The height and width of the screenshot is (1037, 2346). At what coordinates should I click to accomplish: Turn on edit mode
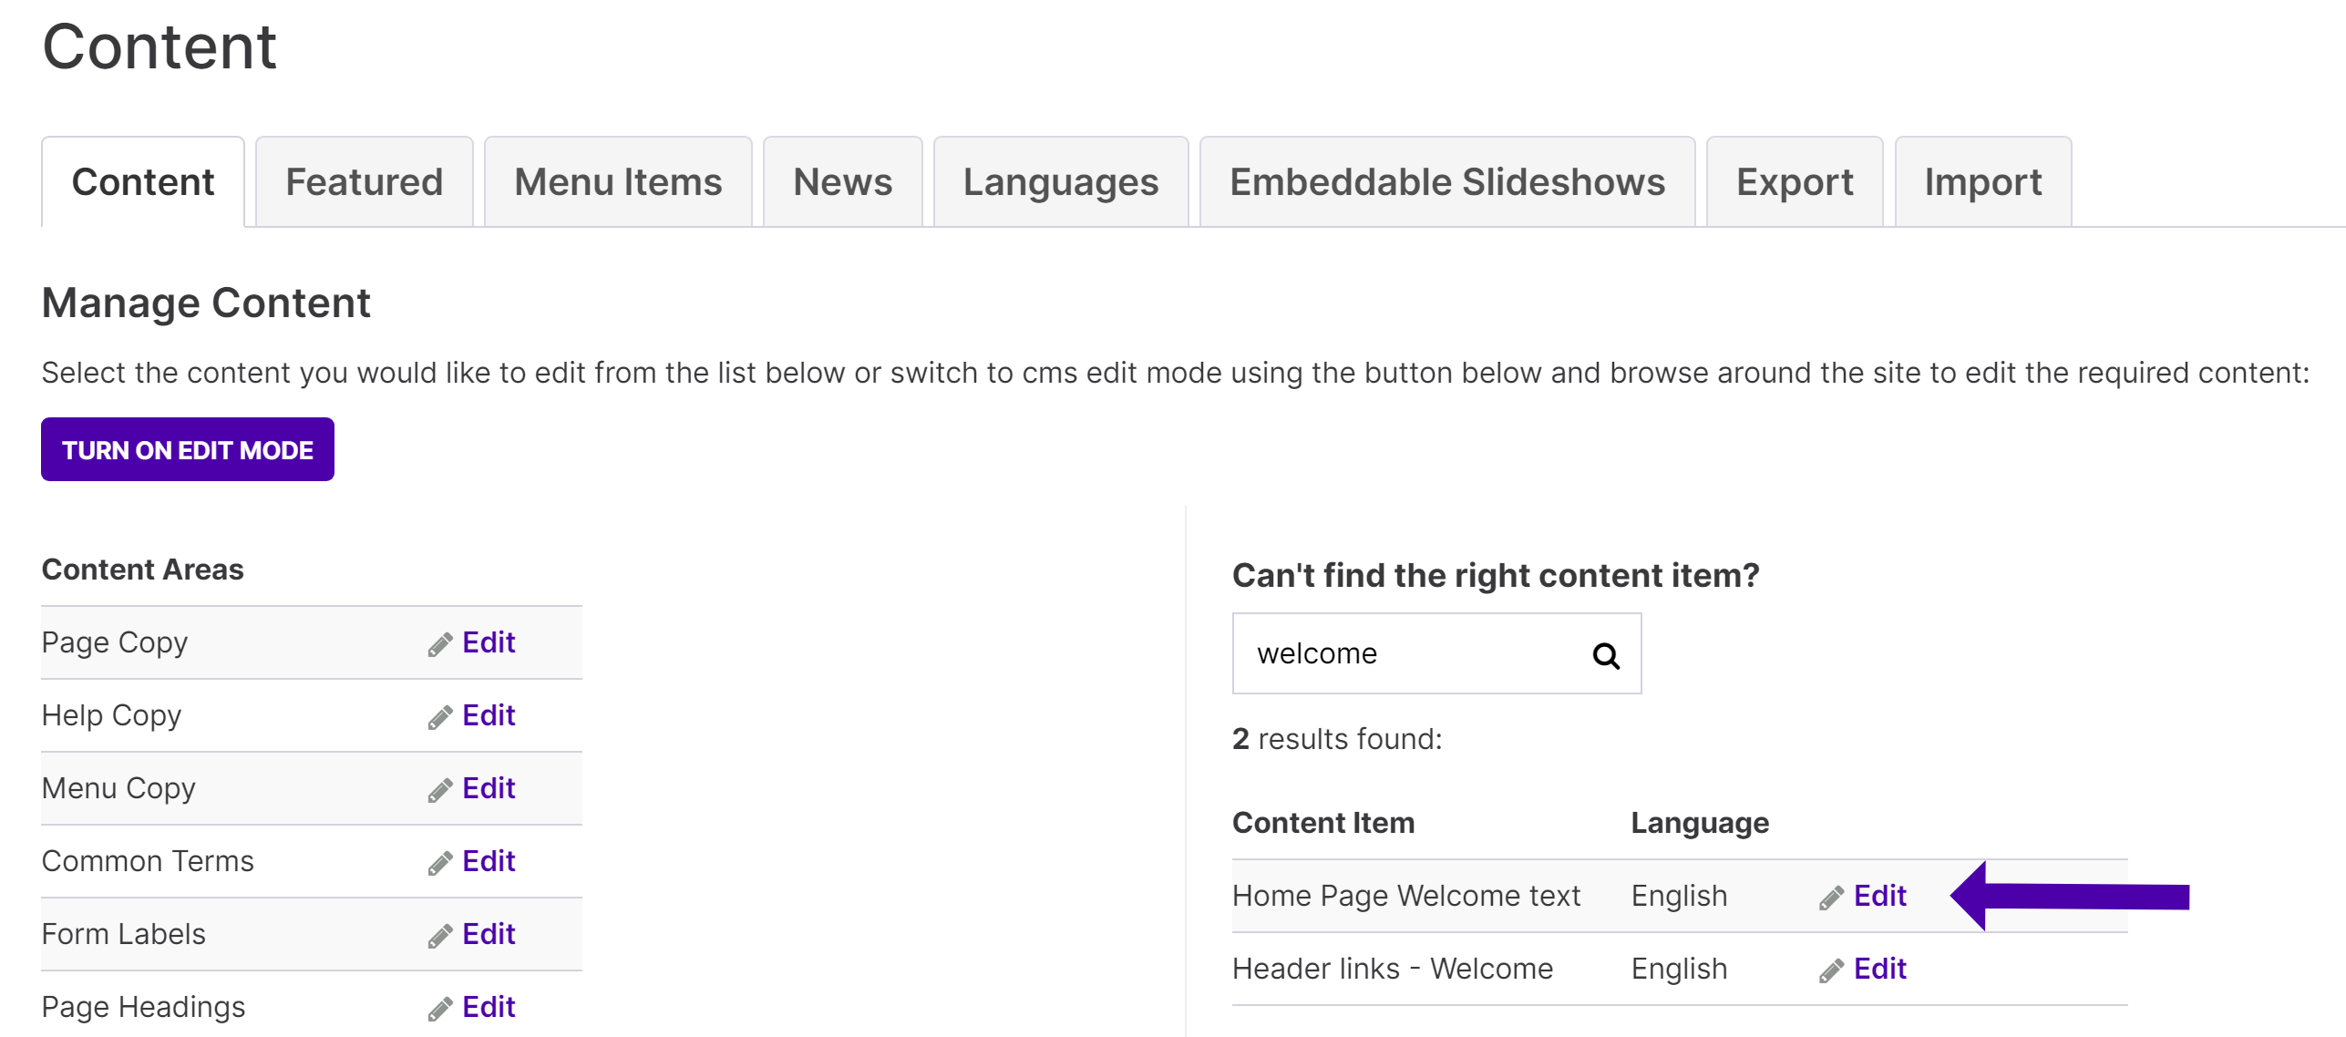(x=188, y=449)
